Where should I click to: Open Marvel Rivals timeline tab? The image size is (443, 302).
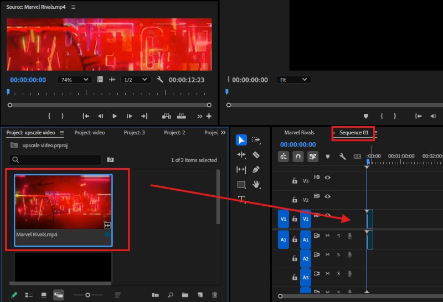coord(299,132)
